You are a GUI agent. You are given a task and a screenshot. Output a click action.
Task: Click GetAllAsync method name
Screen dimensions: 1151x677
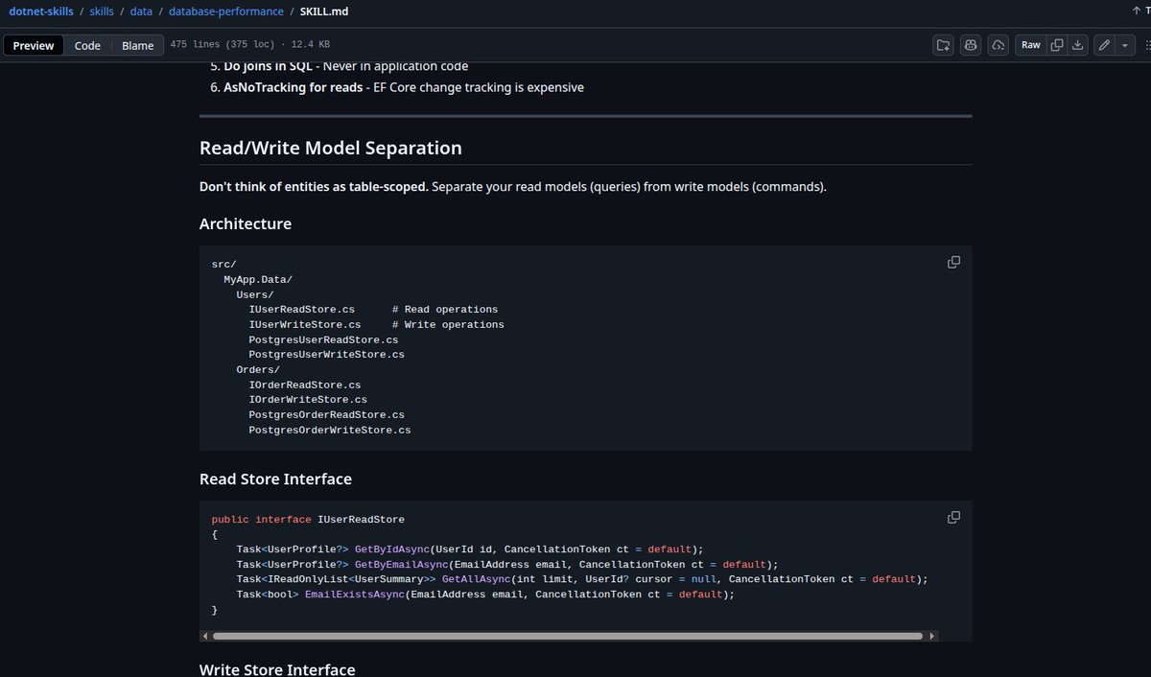(477, 579)
